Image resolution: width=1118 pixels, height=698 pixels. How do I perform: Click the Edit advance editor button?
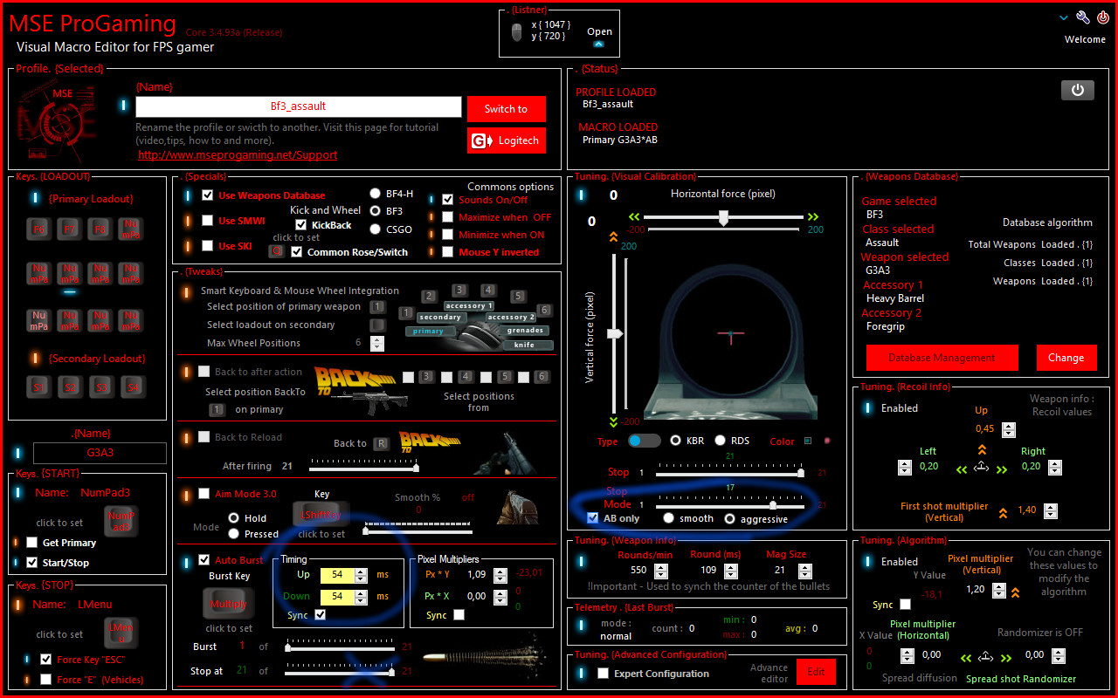(x=816, y=672)
